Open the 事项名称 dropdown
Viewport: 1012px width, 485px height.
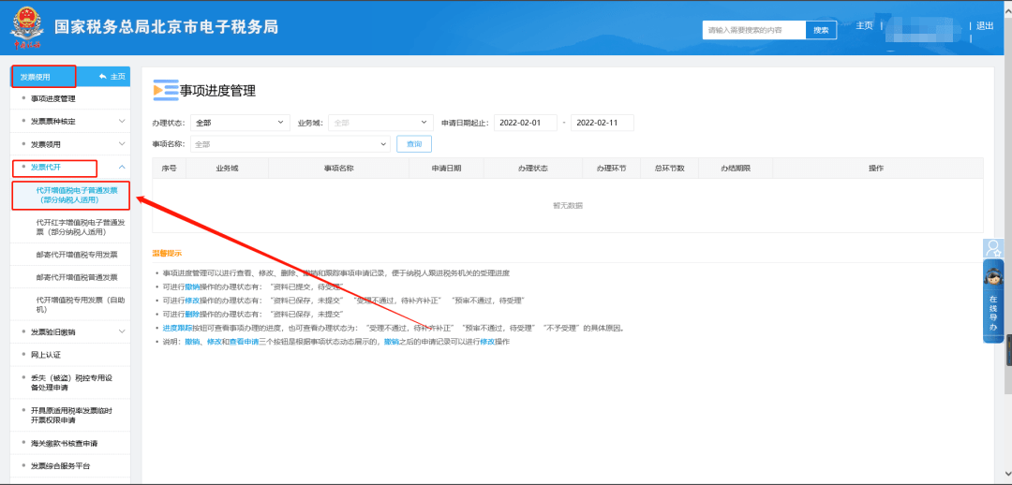pyautogui.click(x=289, y=144)
